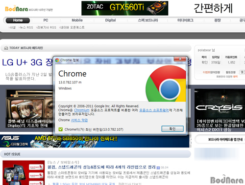Click the ZOTAC GTX560Ti banner ad
Screen dimensions: 245x185
pyautogui.click(x=125, y=8)
